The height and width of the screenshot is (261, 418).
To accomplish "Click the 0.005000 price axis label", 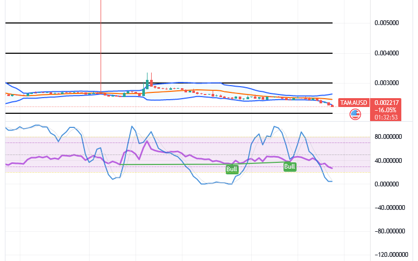I will click(x=387, y=23).
